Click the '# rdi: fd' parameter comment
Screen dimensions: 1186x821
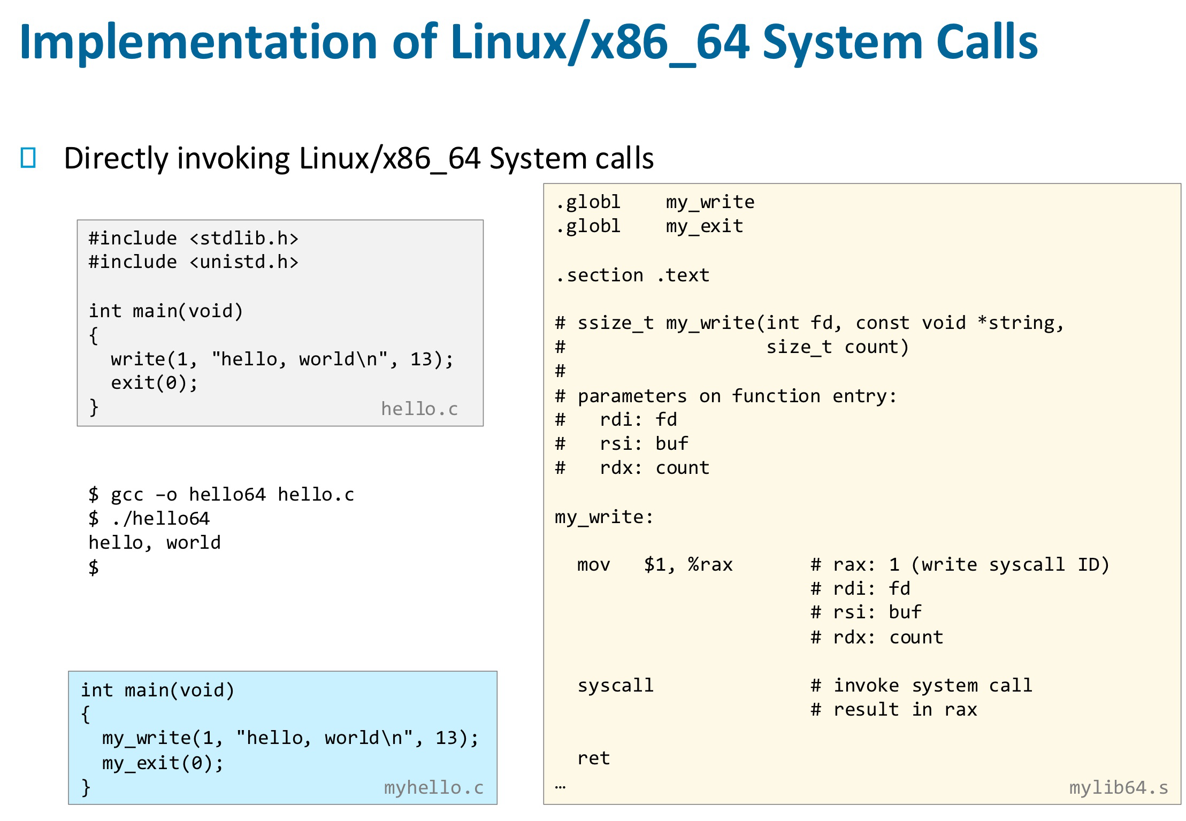[616, 420]
